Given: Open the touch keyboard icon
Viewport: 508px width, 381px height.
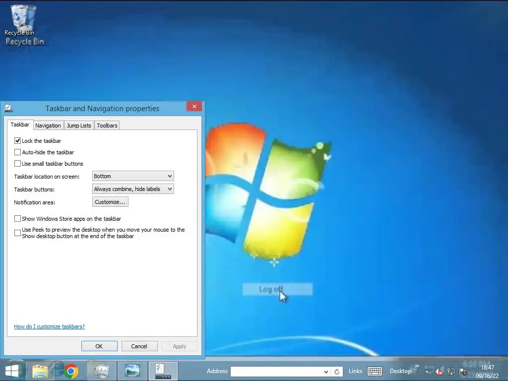Looking at the screenshot, I should [x=375, y=371].
